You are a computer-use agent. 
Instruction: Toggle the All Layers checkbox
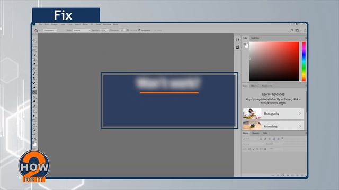click(x=155, y=30)
